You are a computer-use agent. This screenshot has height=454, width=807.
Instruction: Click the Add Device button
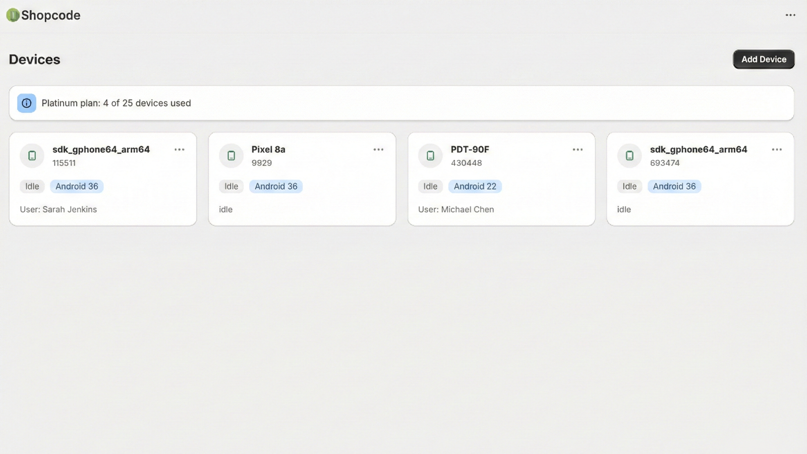click(x=763, y=59)
